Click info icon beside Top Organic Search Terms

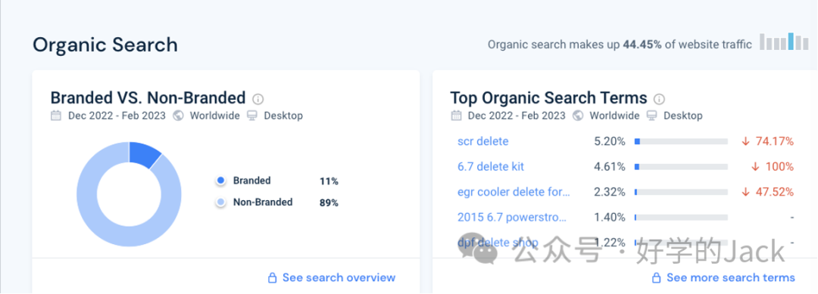[x=660, y=99]
